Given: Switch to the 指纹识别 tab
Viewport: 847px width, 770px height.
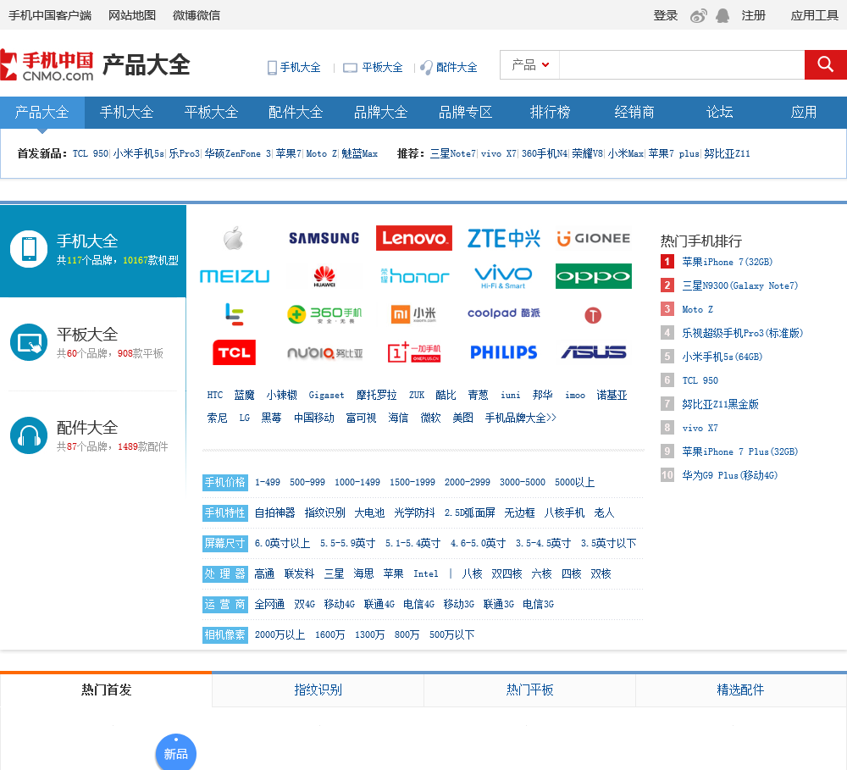Looking at the screenshot, I should [x=318, y=690].
